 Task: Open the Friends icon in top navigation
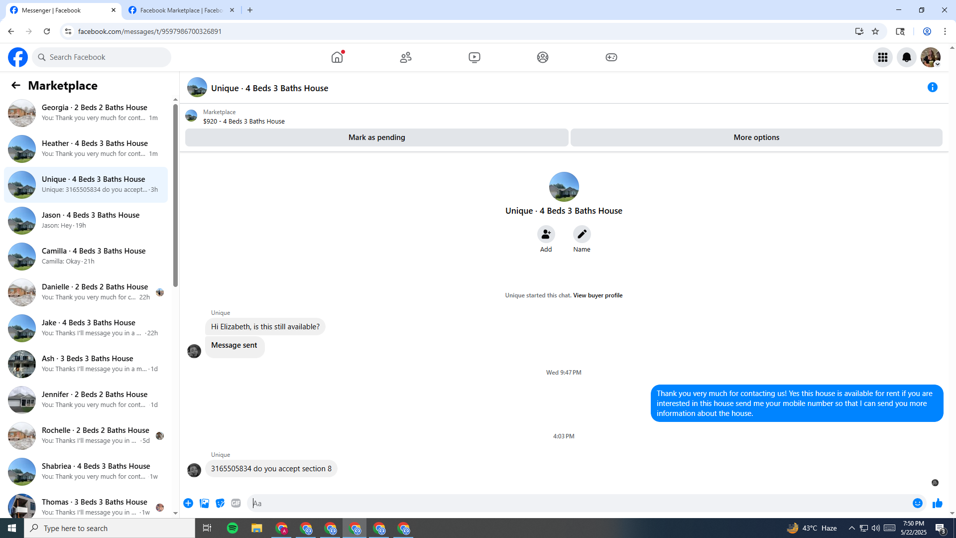coord(406,57)
